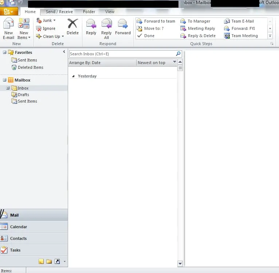Click the Ignore conversation icon
Image resolution: width=279 pixels, height=273 pixels.
[39, 28]
